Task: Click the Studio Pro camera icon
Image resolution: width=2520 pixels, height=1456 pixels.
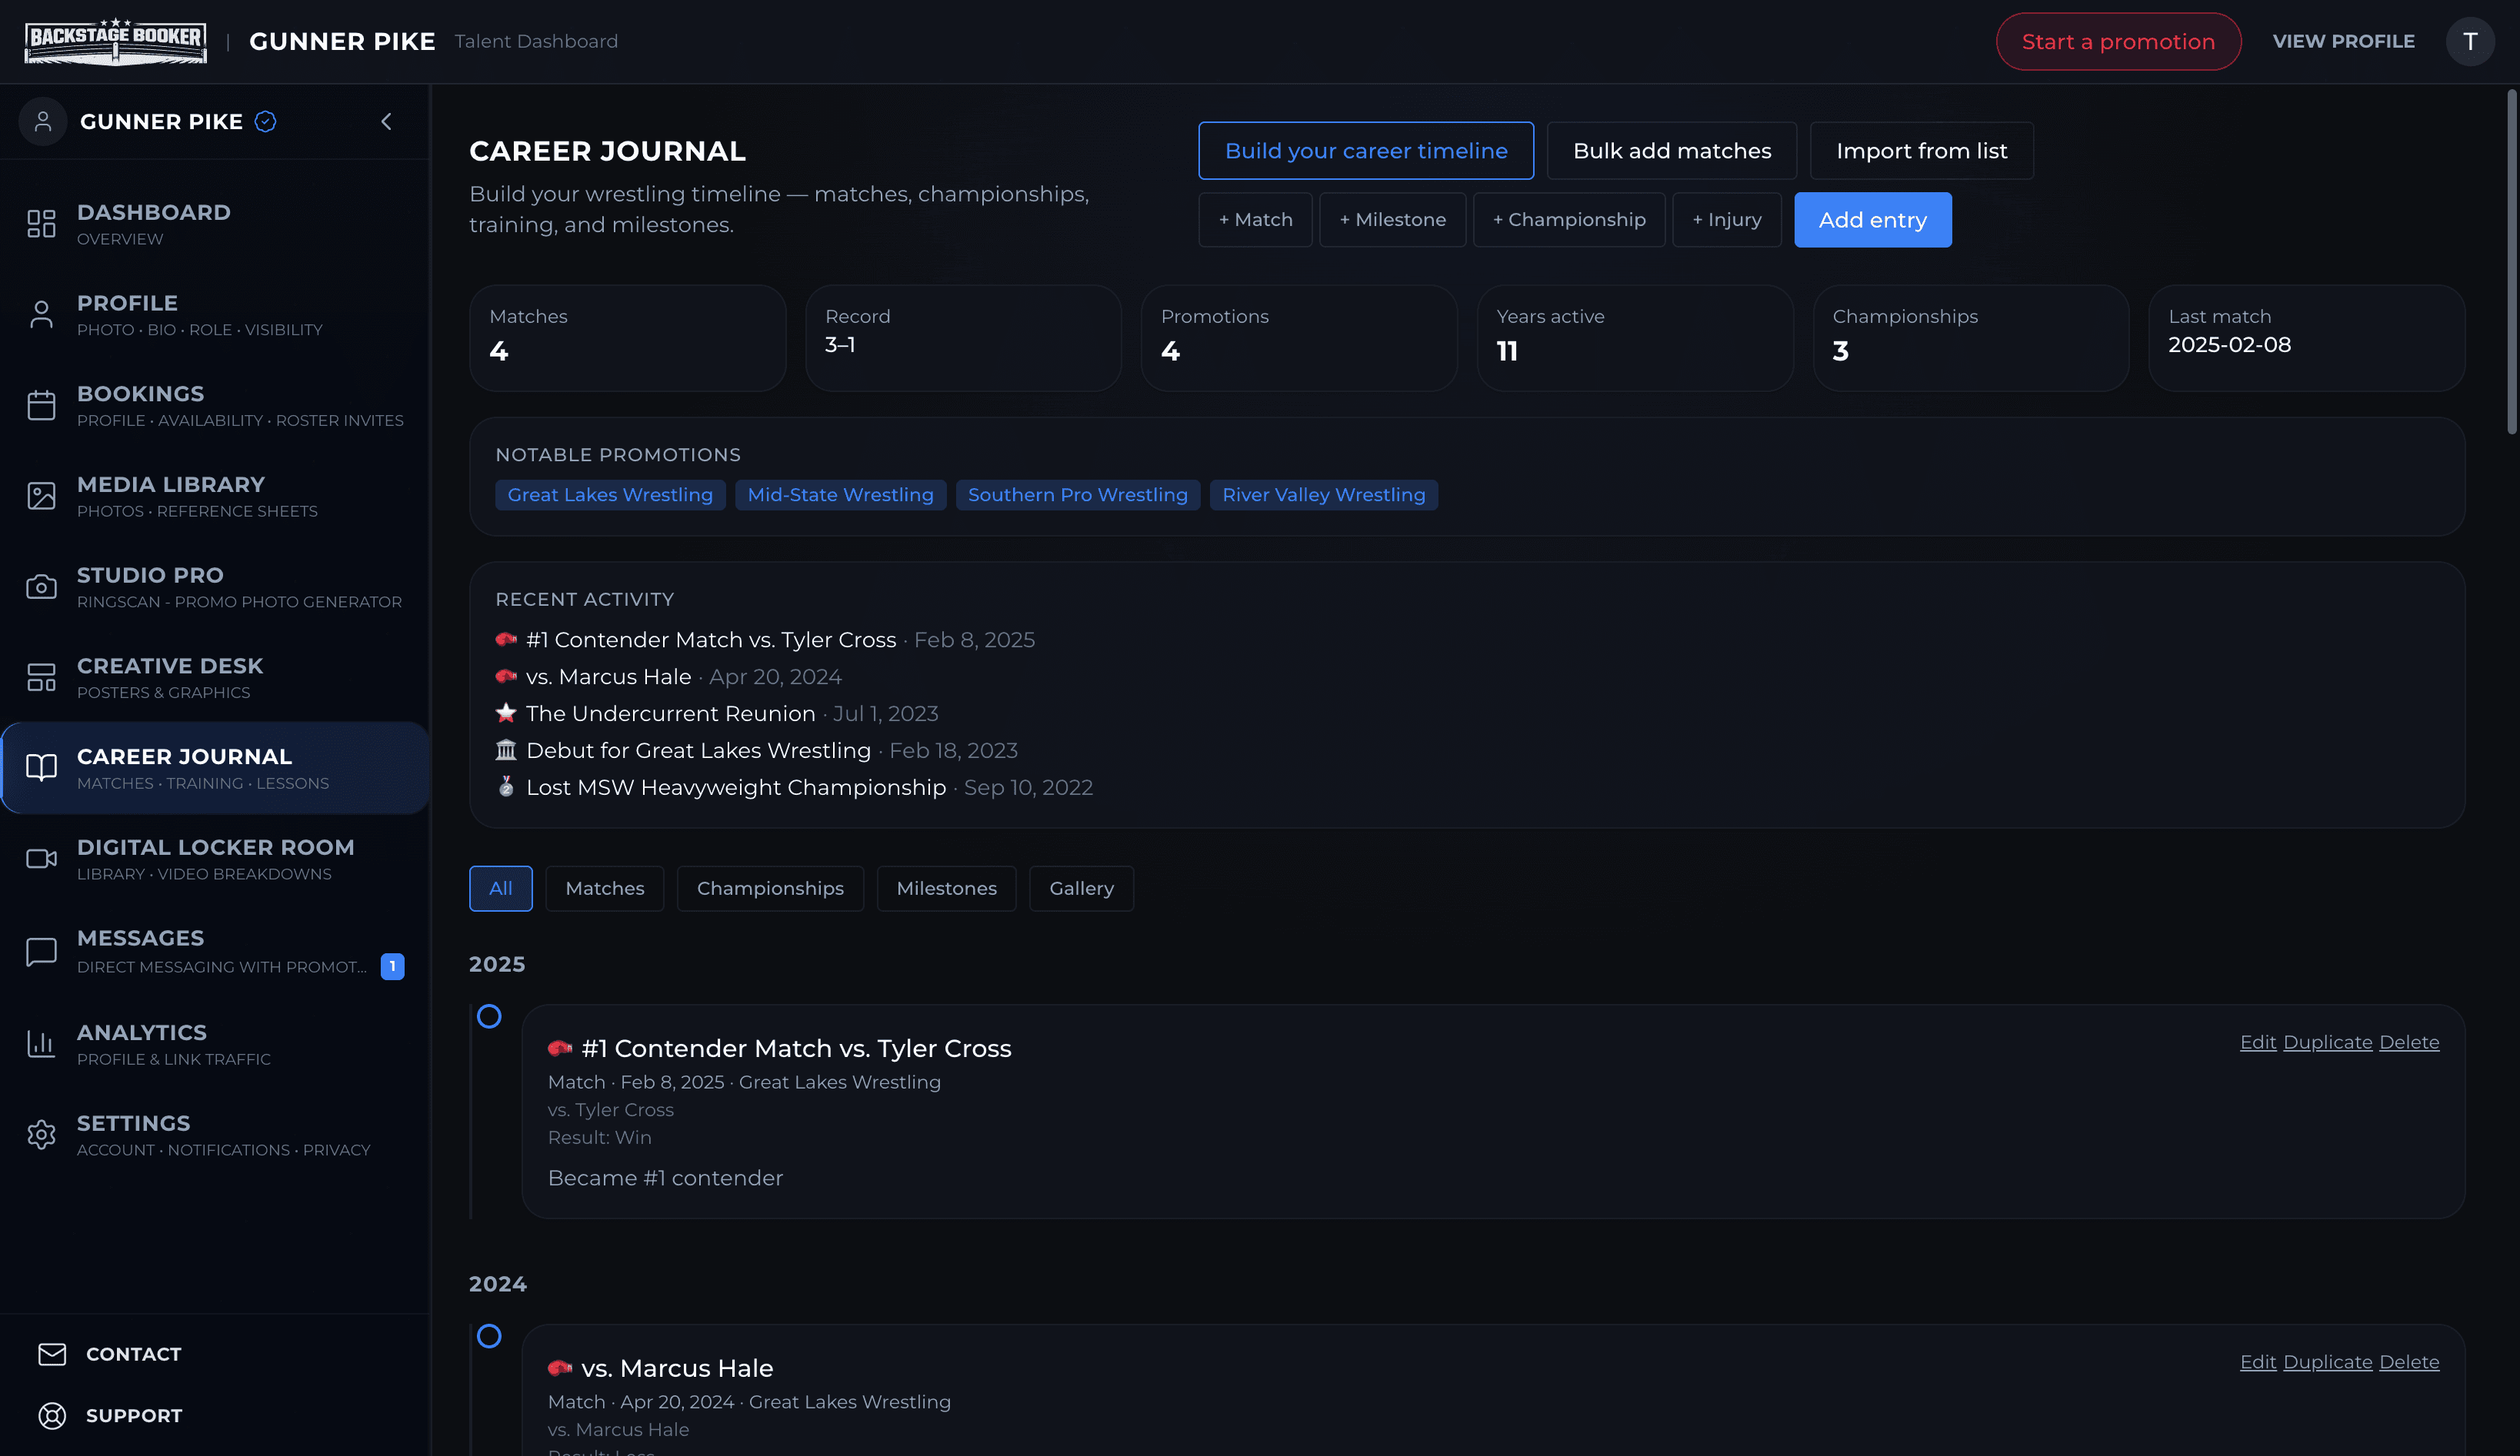Action: click(x=41, y=587)
